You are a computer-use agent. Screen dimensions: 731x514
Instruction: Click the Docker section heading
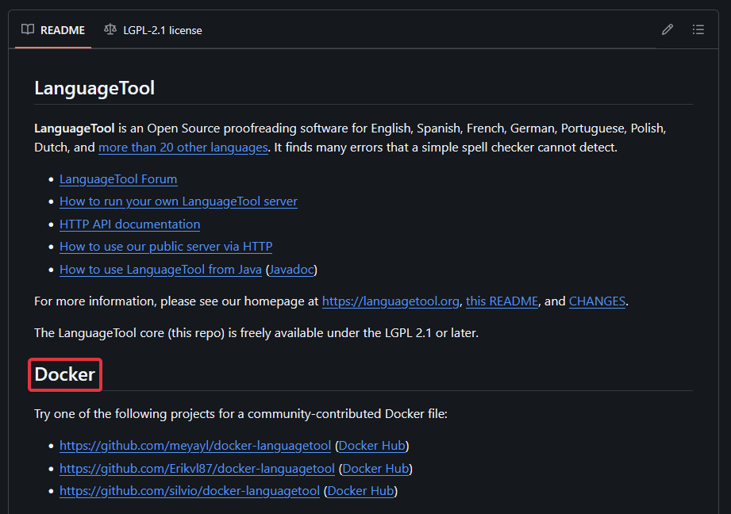click(65, 374)
